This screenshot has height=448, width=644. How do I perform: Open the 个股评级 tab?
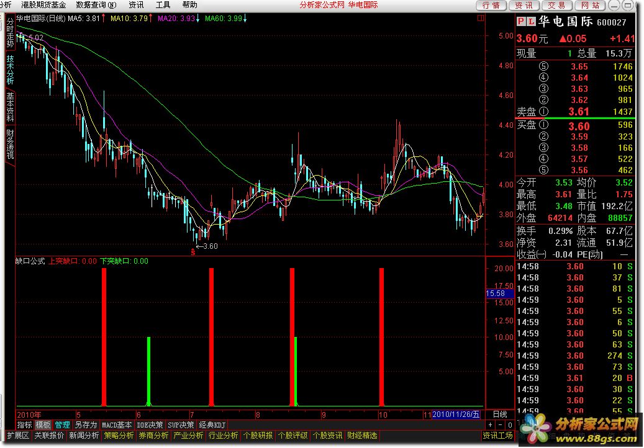[293, 436]
